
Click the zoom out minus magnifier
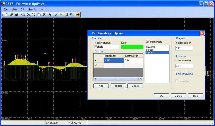(x=49, y=14)
